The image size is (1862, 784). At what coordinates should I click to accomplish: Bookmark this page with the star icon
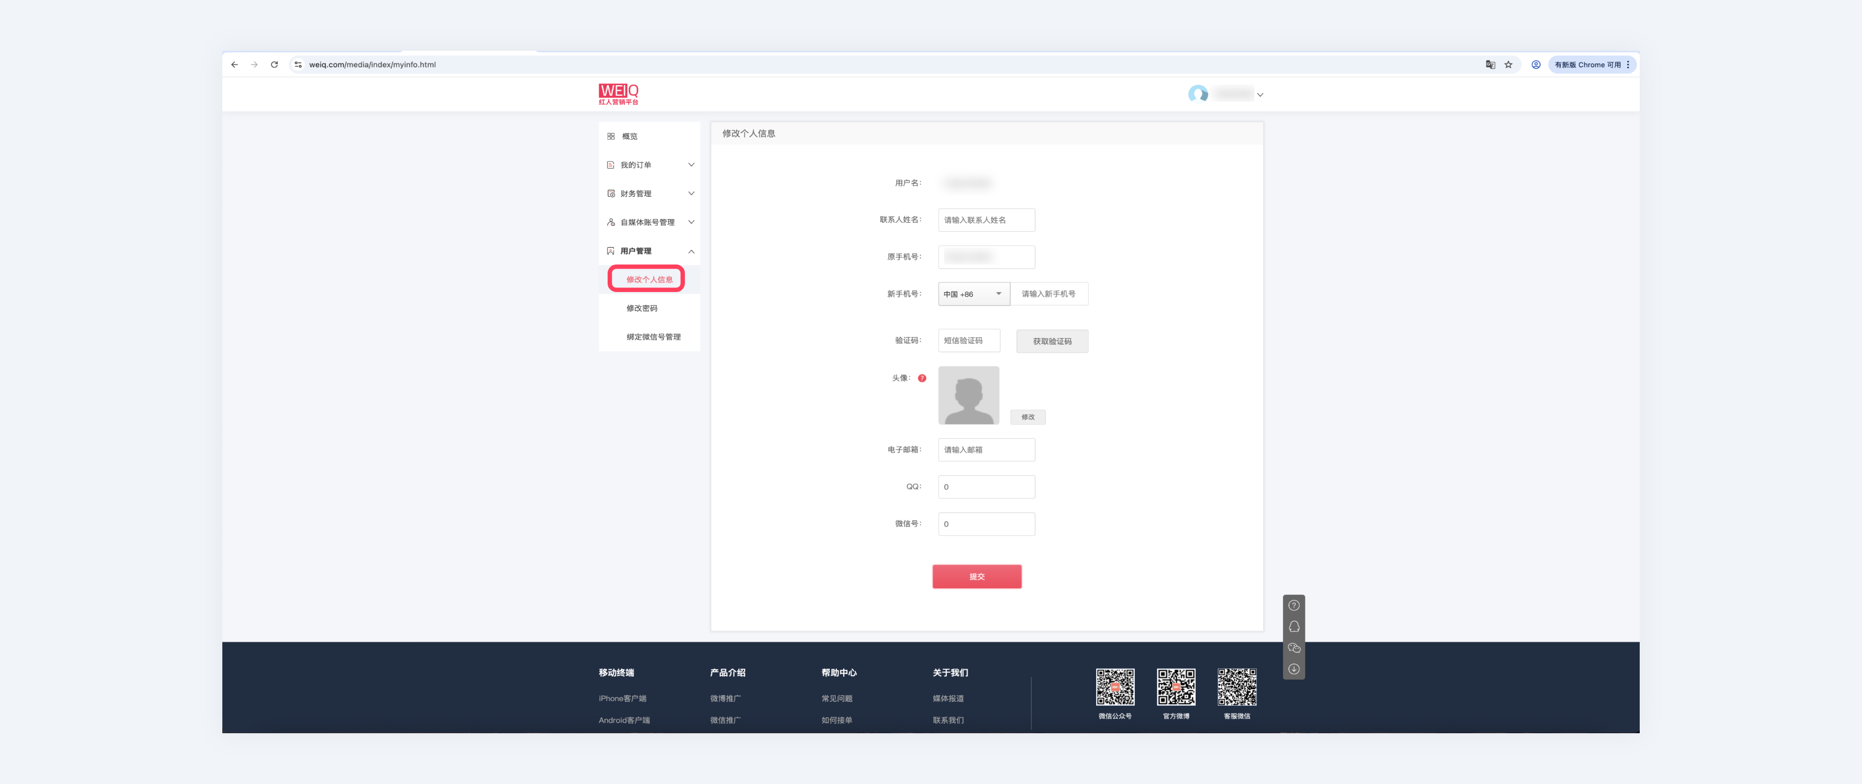1508,65
